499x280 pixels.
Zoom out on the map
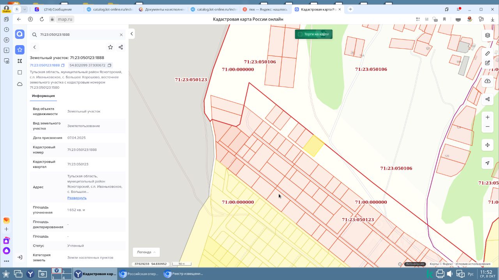(x=487, y=127)
